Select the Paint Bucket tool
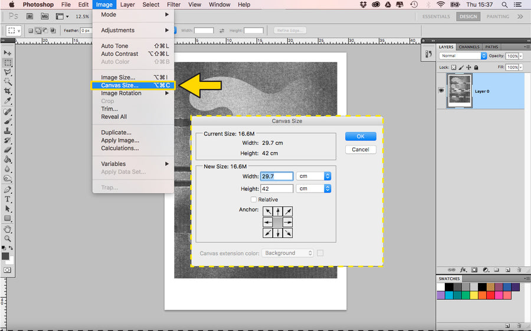This screenshot has height=331, width=531. (8, 160)
